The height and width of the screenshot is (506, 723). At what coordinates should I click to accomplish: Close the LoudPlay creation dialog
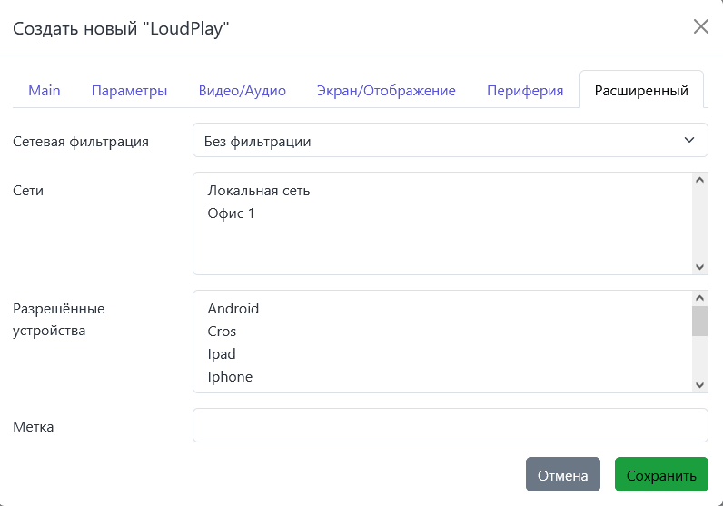pos(700,26)
